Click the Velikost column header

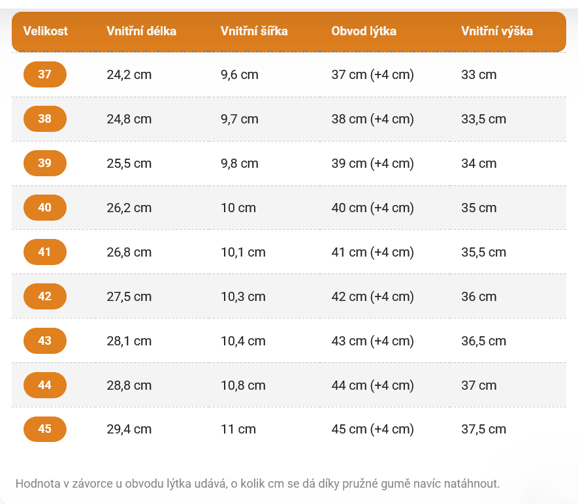pos(45,31)
